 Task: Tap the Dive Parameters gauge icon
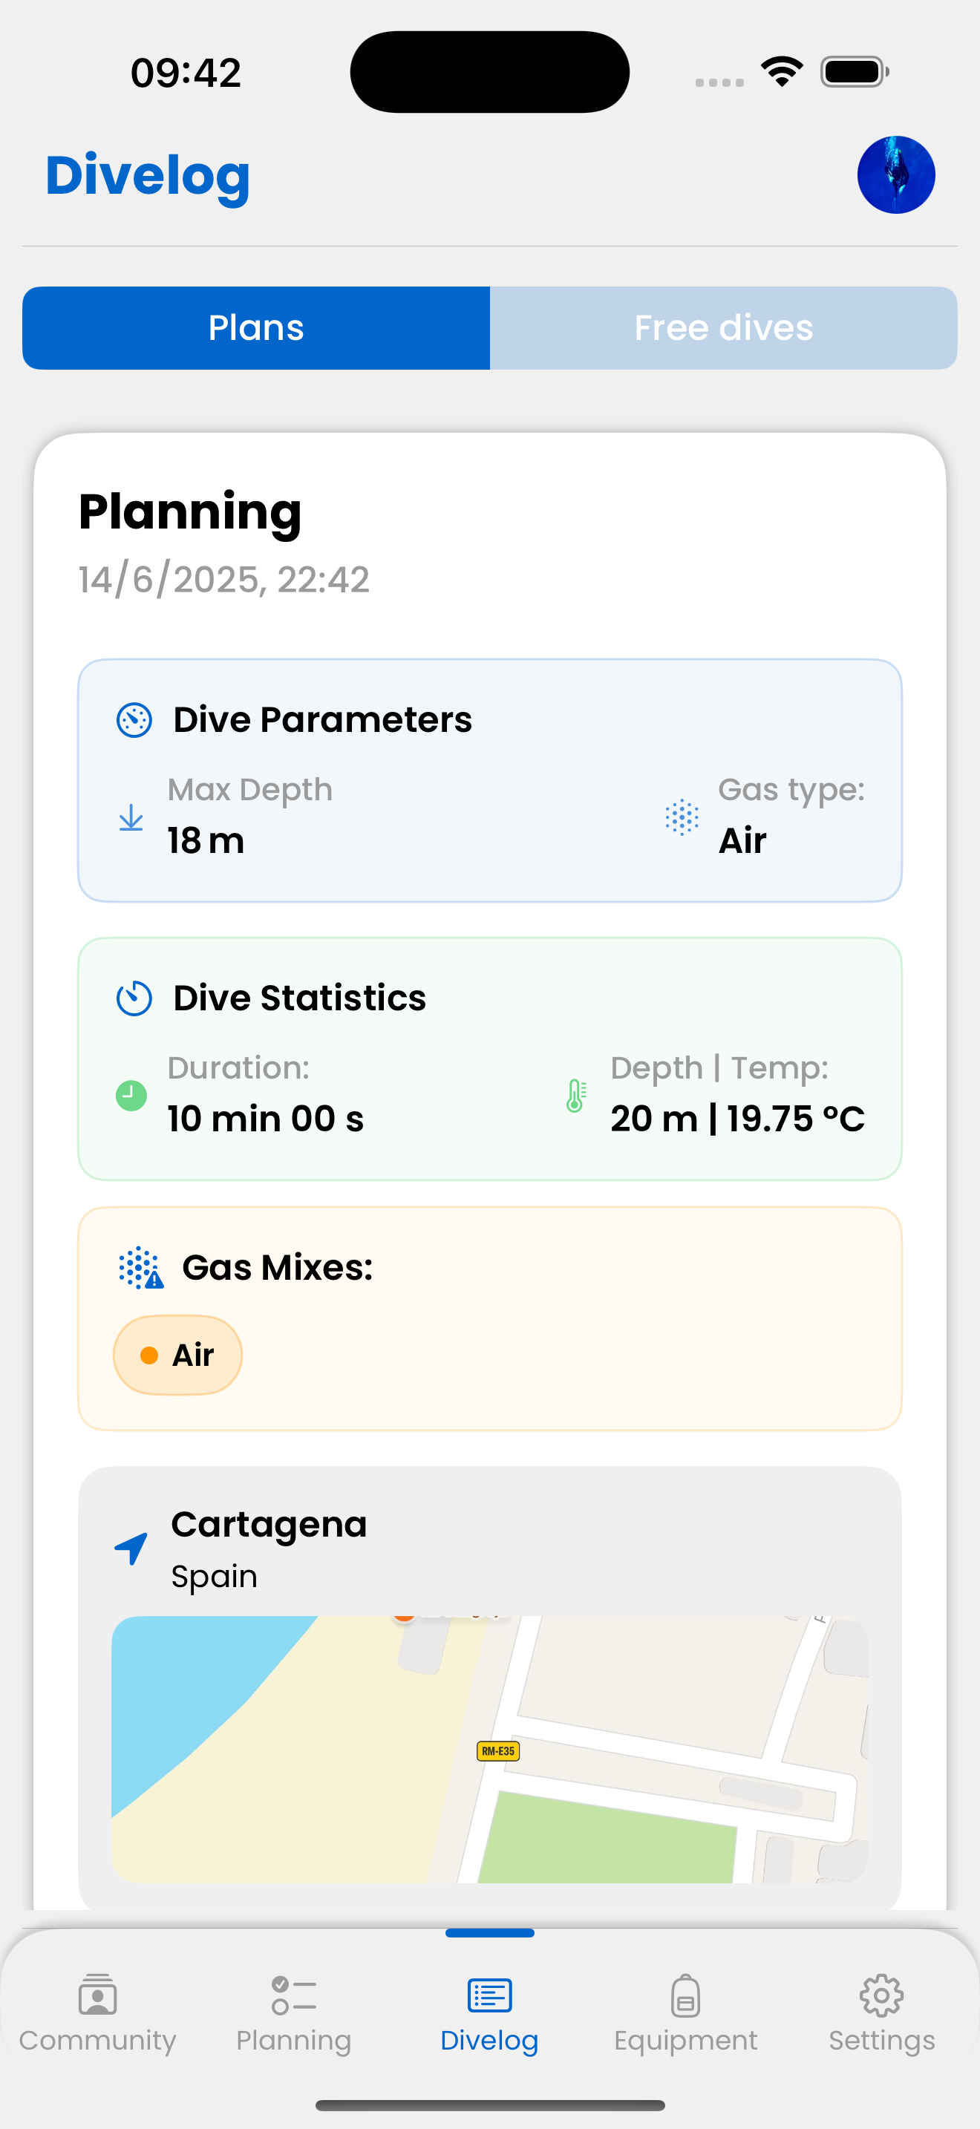[x=134, y=720]
